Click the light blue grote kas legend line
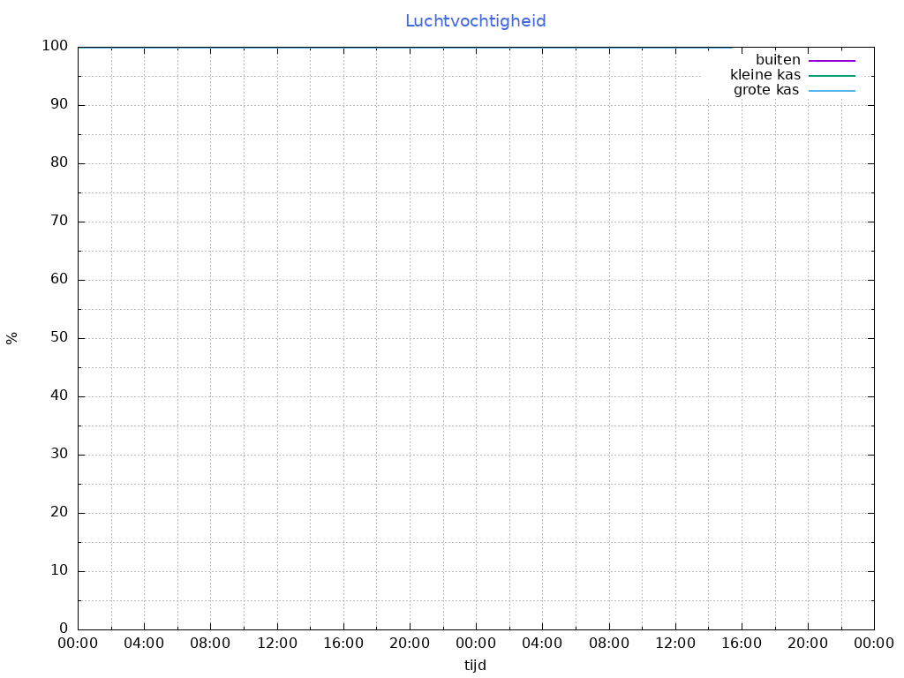The width and height of the screenshot is (904, 678). pyautogui.click(x=832, y=90)
